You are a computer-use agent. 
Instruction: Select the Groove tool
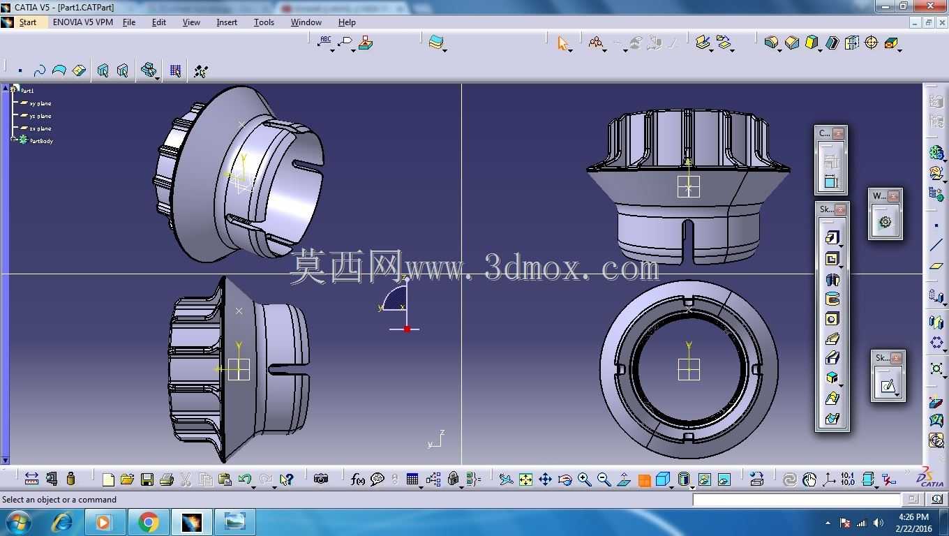(832, 299)
